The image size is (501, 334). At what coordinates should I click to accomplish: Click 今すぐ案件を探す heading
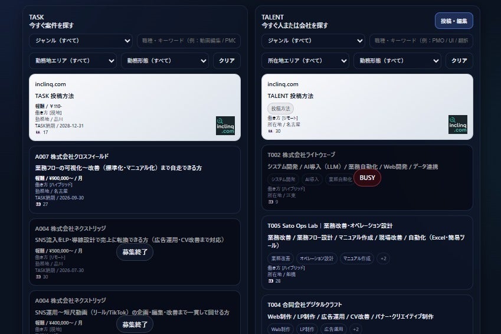click(x=51, y=25)
